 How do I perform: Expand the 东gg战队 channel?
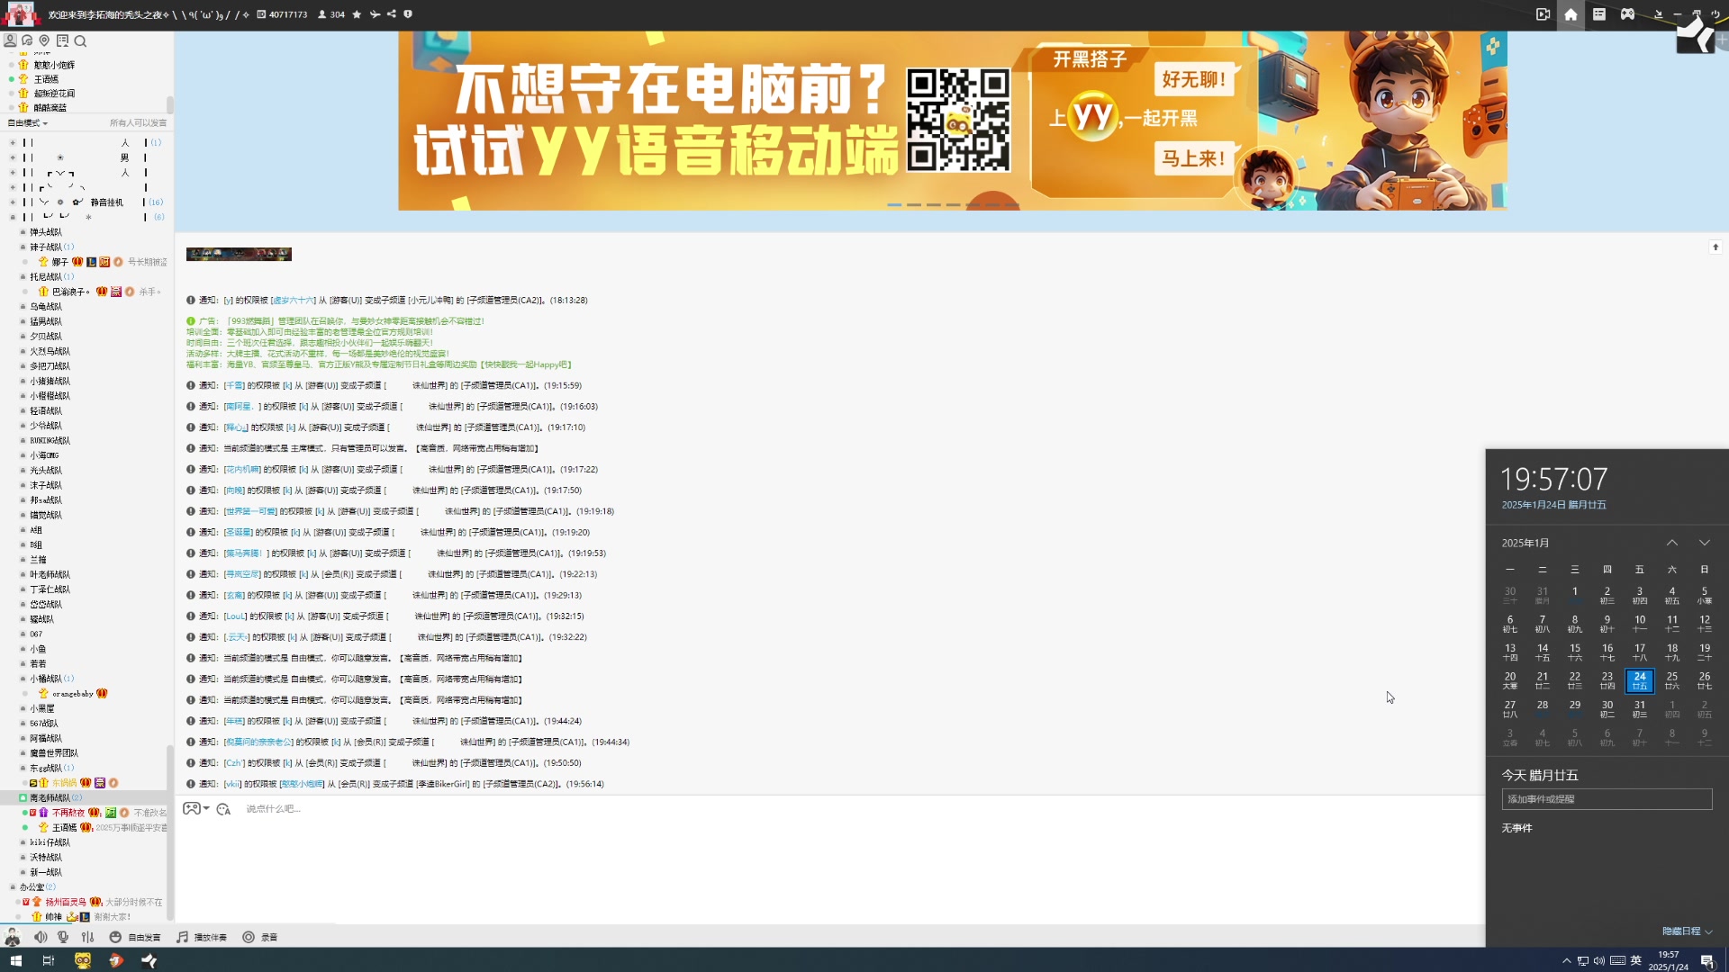pos(46,769)
